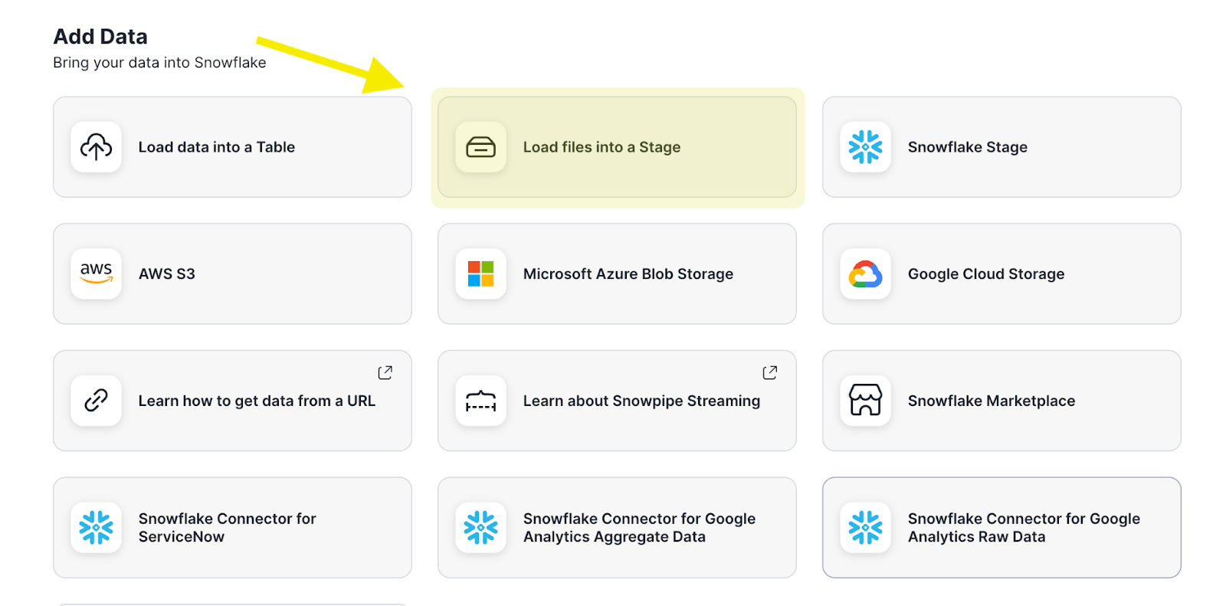This screenshot has width=1226, height=606.
Task: Select the AWS S3 logo icon
Action: click(x=95, y=274)
